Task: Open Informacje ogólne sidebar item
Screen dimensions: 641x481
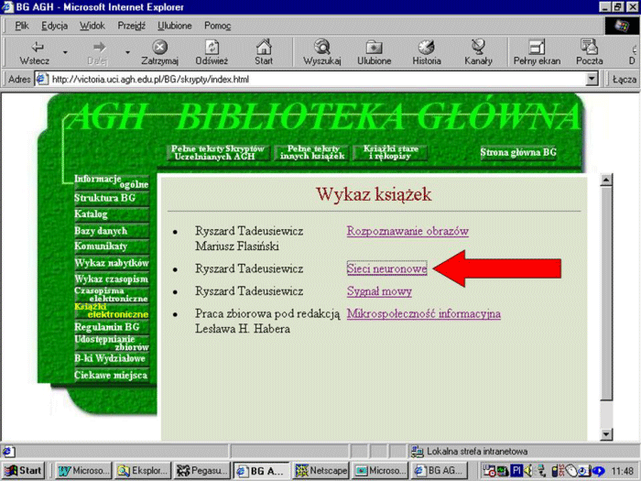Action: (111, 181)
